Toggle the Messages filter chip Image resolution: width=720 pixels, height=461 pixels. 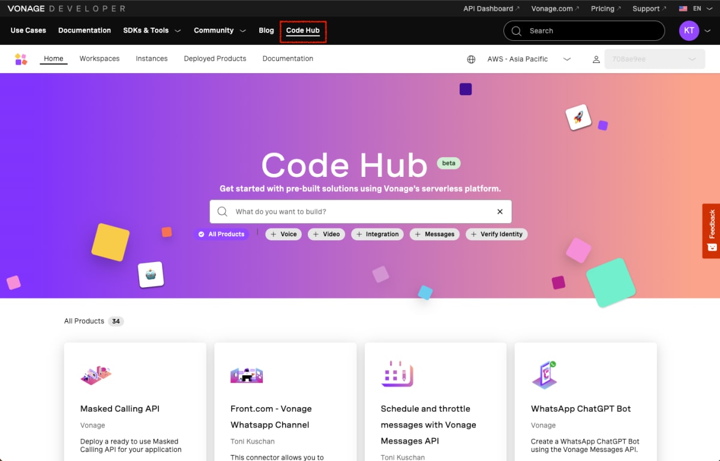tap(434, 234)
